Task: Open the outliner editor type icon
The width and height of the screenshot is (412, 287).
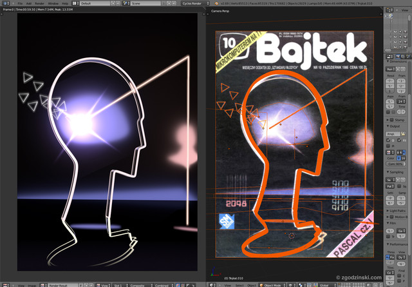Action: [x=389, y=10]
